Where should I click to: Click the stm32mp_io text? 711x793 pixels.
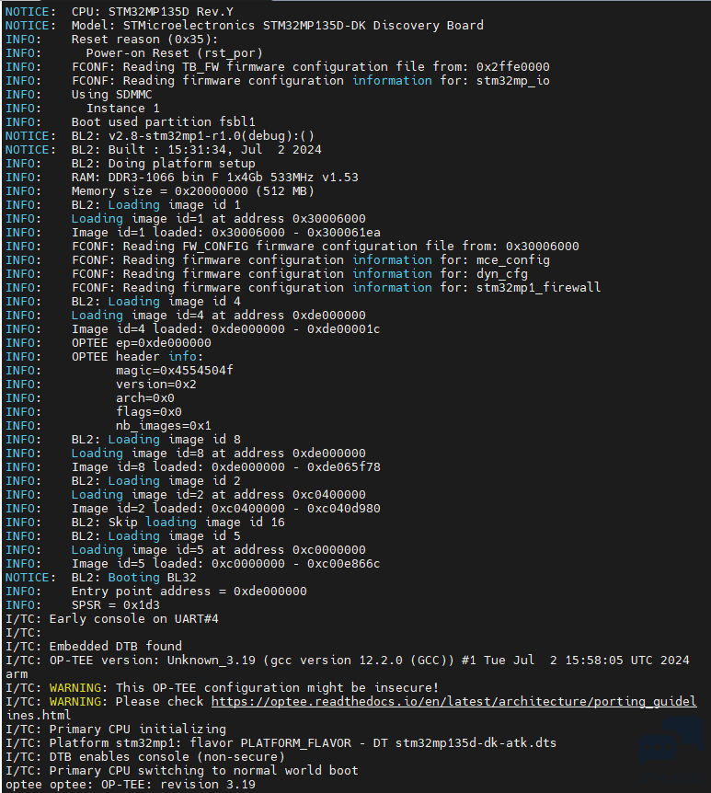(x=512, y=80)
